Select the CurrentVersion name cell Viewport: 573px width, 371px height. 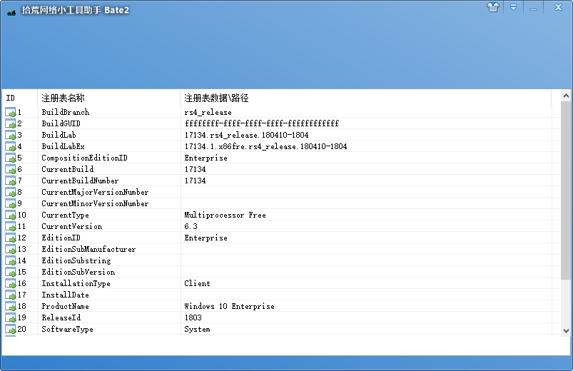[x=72, y=226]
